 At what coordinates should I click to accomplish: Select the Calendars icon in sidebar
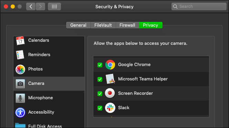pyautogui.click(x=20, y=41)
